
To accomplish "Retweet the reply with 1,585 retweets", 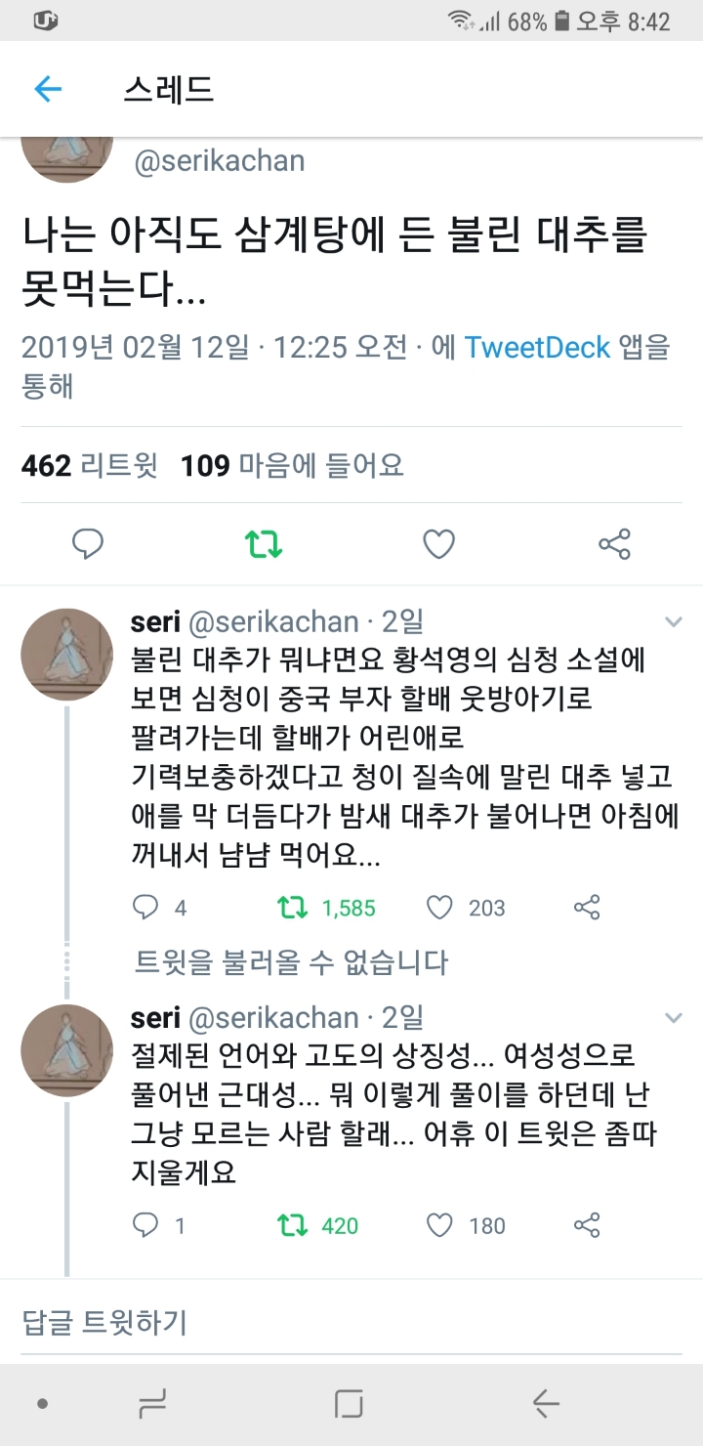I will click(x=292, y=908).
